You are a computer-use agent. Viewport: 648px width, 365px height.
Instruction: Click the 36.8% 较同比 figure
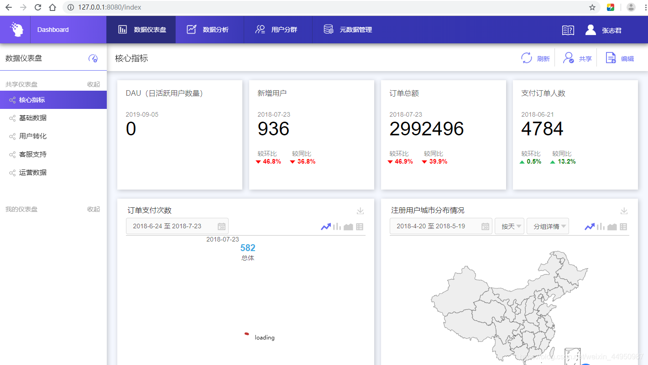[306, 161]
